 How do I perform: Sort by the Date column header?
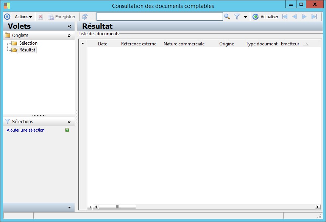[x=103, y=44]
